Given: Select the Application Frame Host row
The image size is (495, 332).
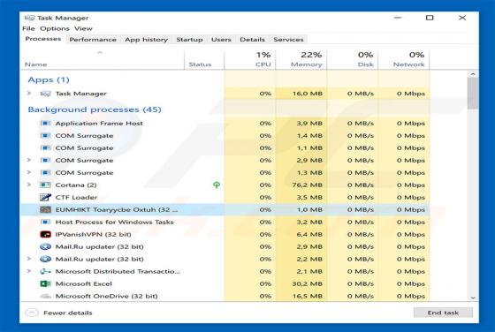Looking at the screenshot, I should tap(225, 124).
